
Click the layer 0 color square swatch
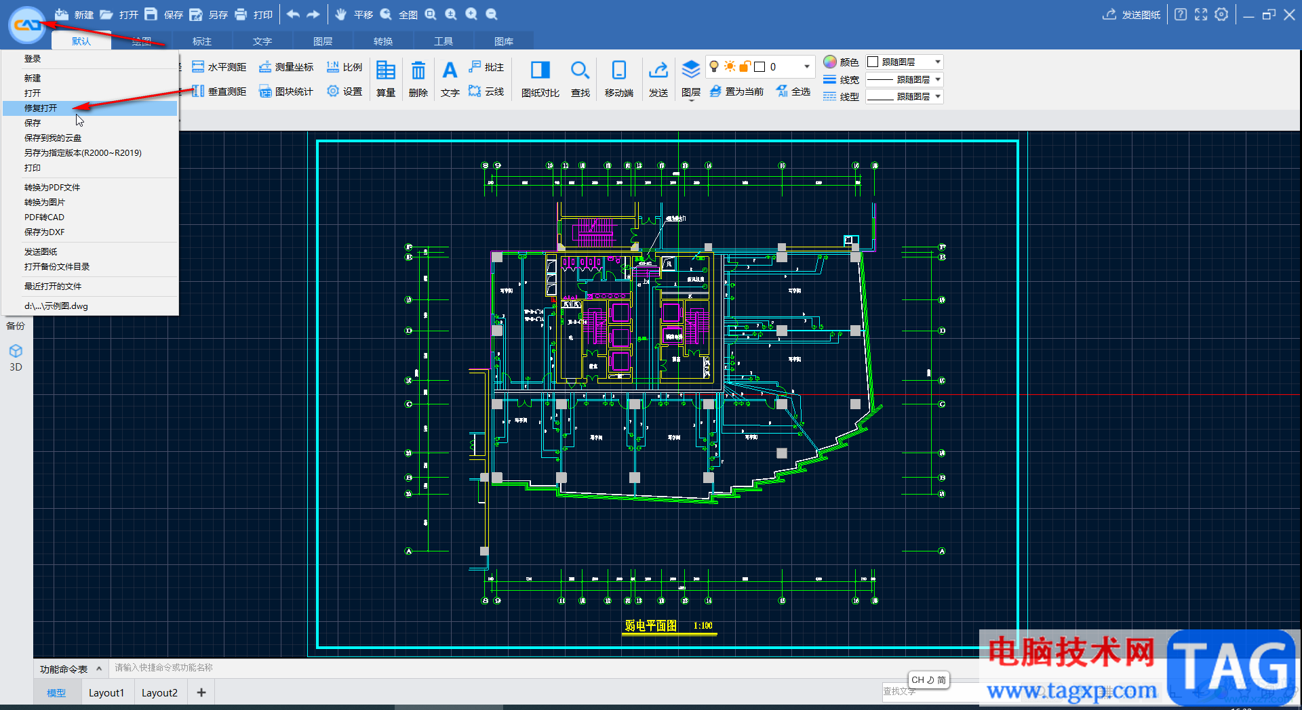pos(759,66)
